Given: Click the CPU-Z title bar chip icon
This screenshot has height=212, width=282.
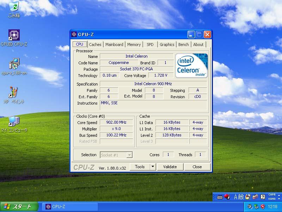Looking at the screenshot, I should point(74,34).
